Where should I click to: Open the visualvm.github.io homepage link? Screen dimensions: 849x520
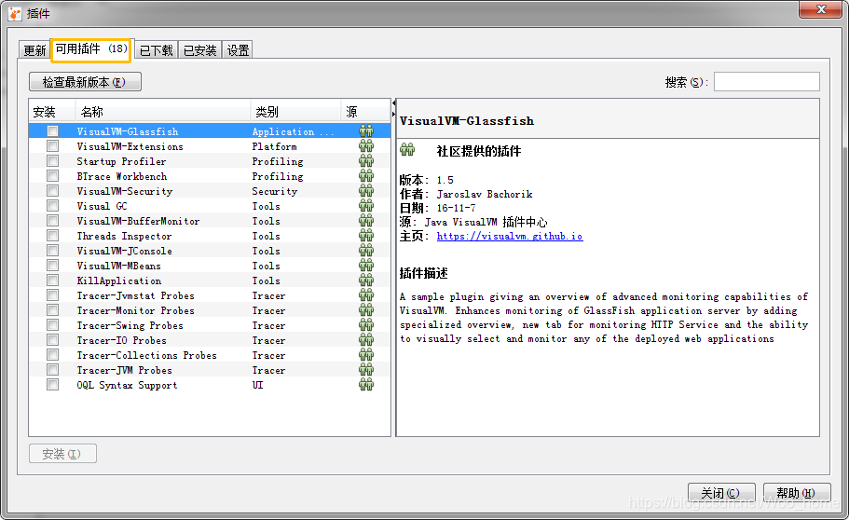pyautogui.click(x=510, y=236)
